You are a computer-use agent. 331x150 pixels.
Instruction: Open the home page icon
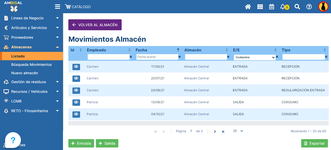point(248,7)
